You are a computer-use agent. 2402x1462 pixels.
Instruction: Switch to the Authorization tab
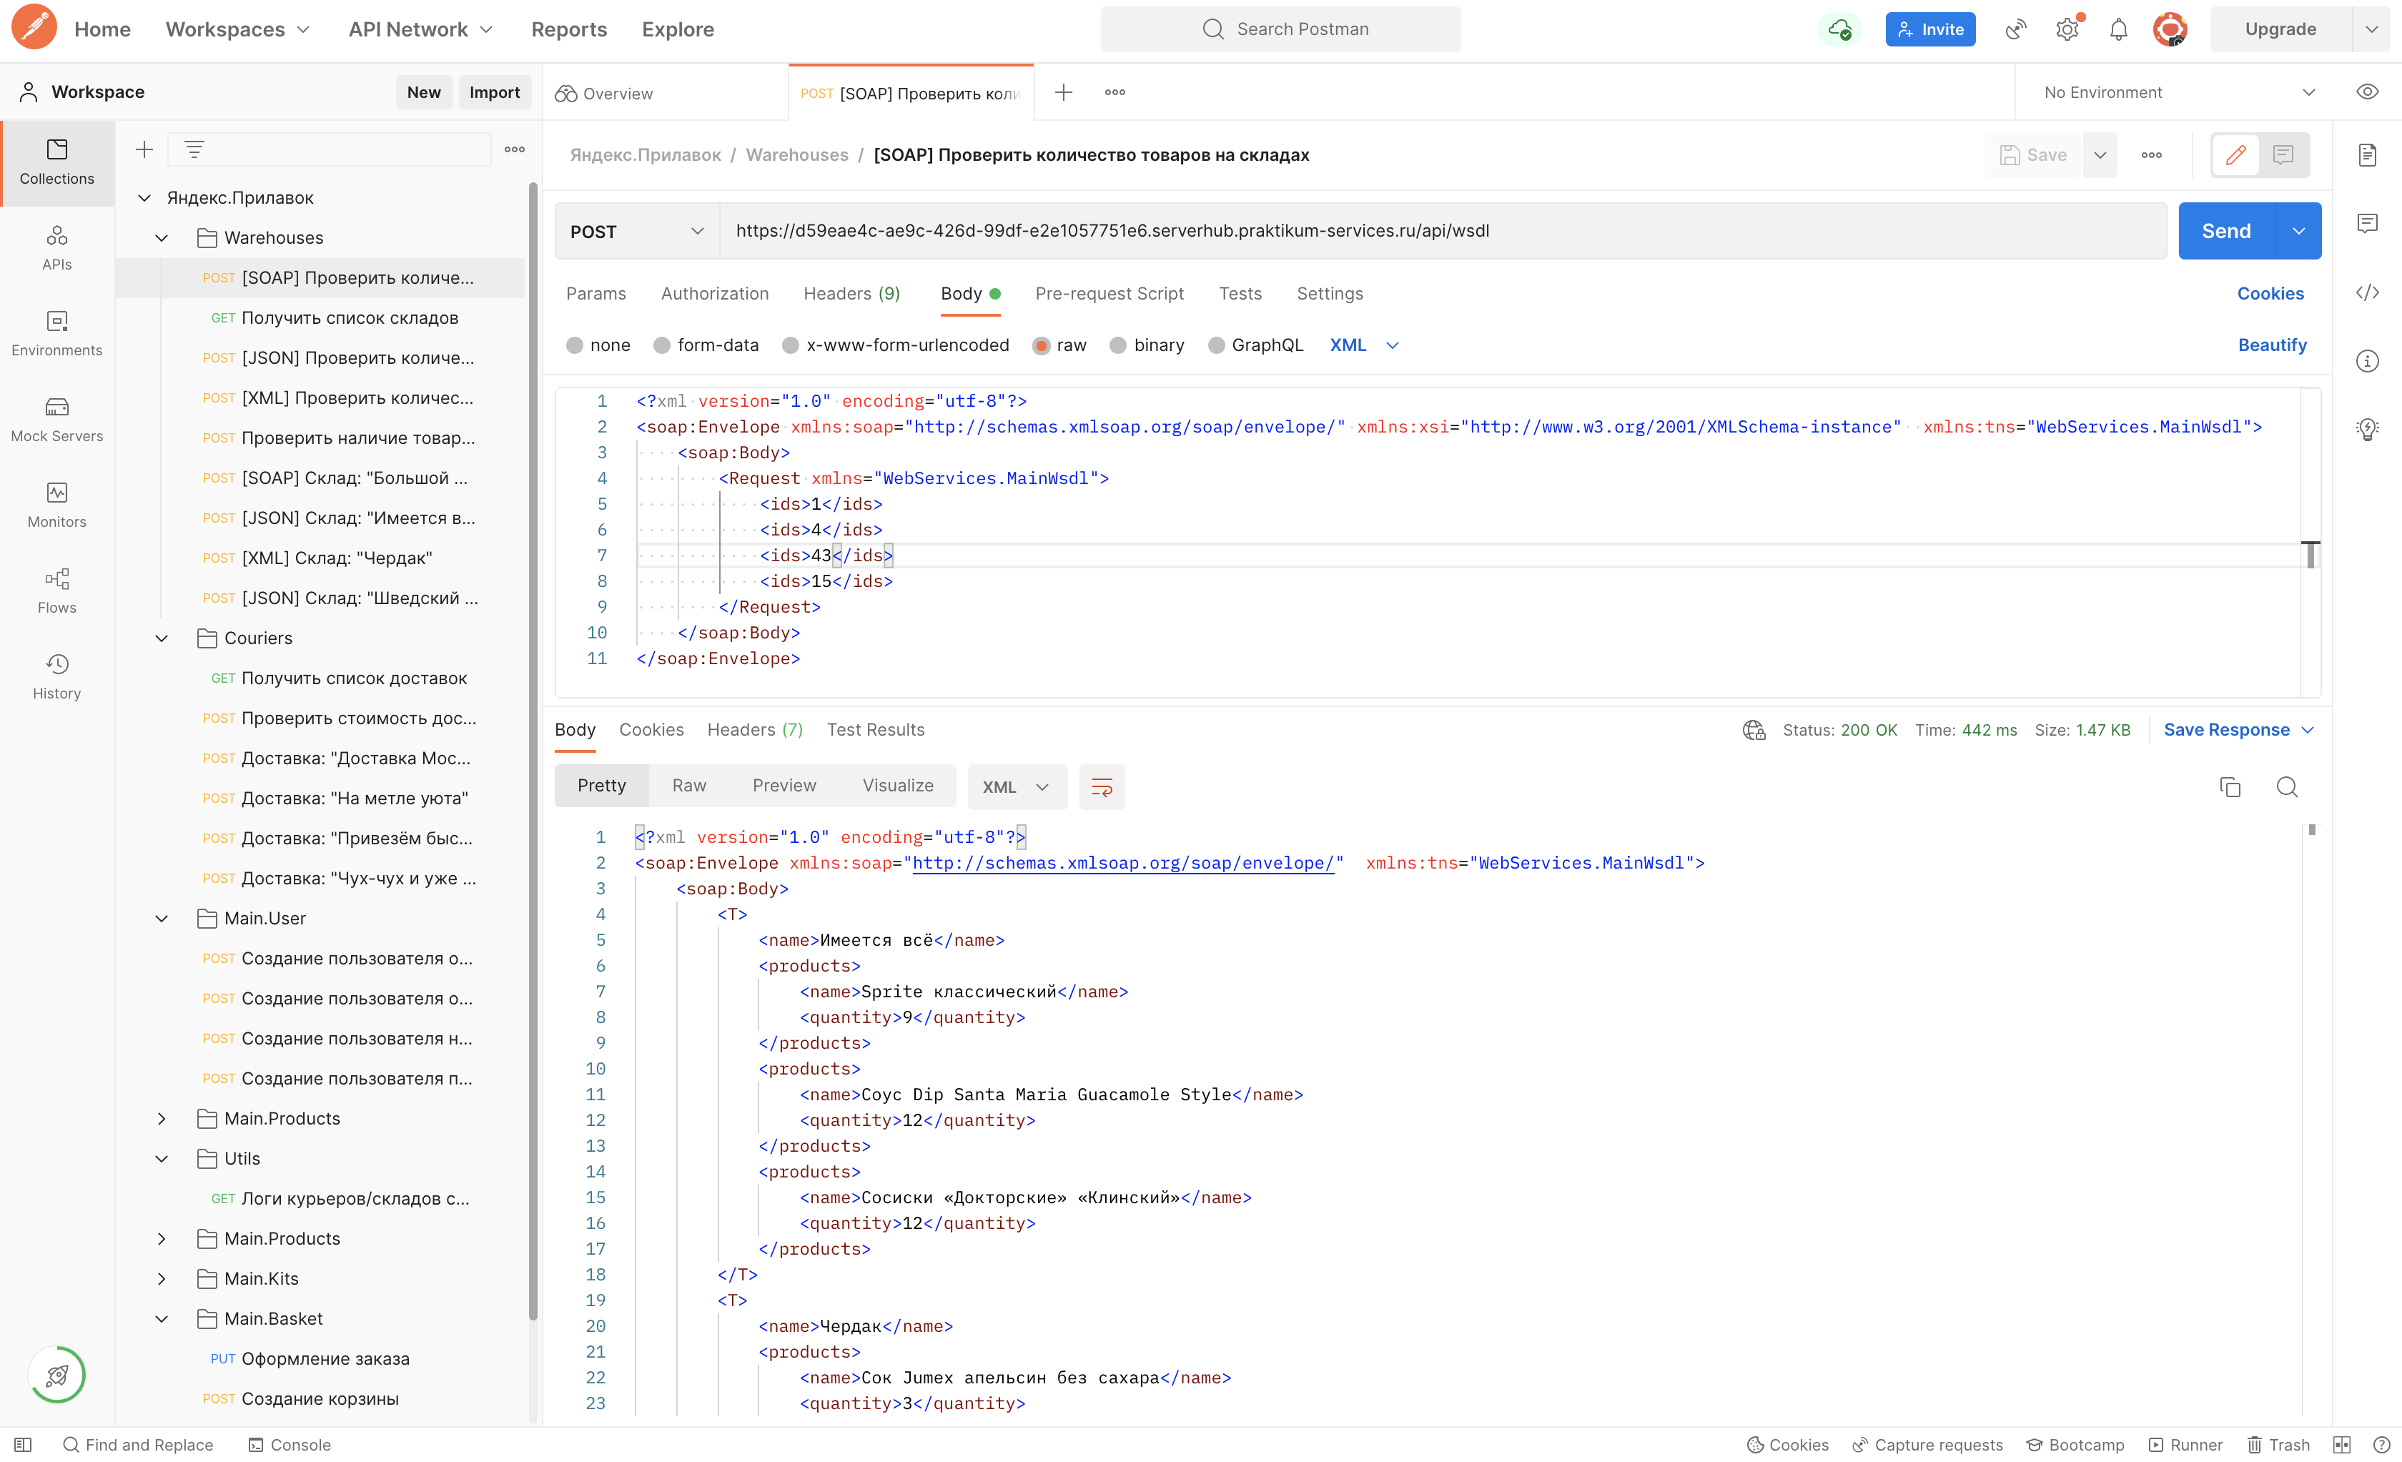tap(715, 293)
